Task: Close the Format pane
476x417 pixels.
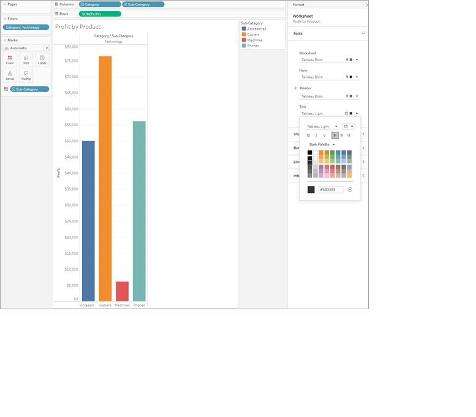Action: (366, 5)
